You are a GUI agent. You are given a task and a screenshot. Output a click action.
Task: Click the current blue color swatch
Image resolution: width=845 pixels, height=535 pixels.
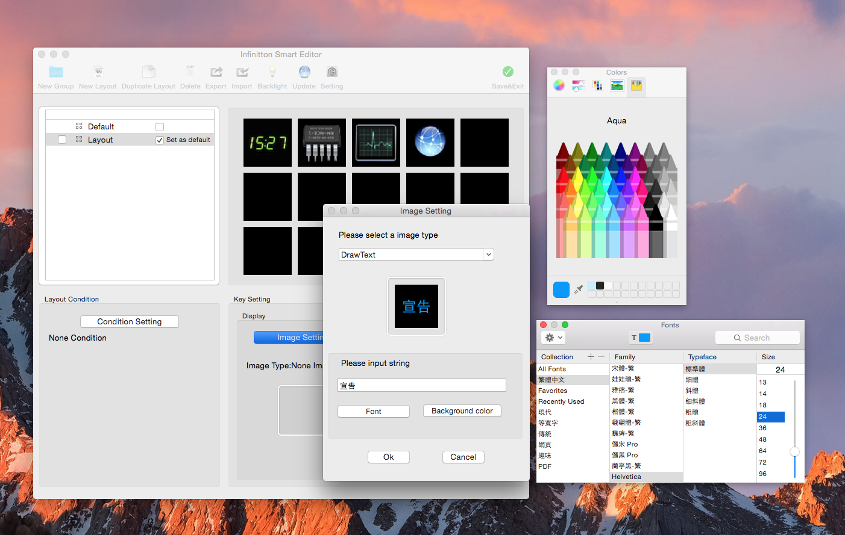coord(561,289)
